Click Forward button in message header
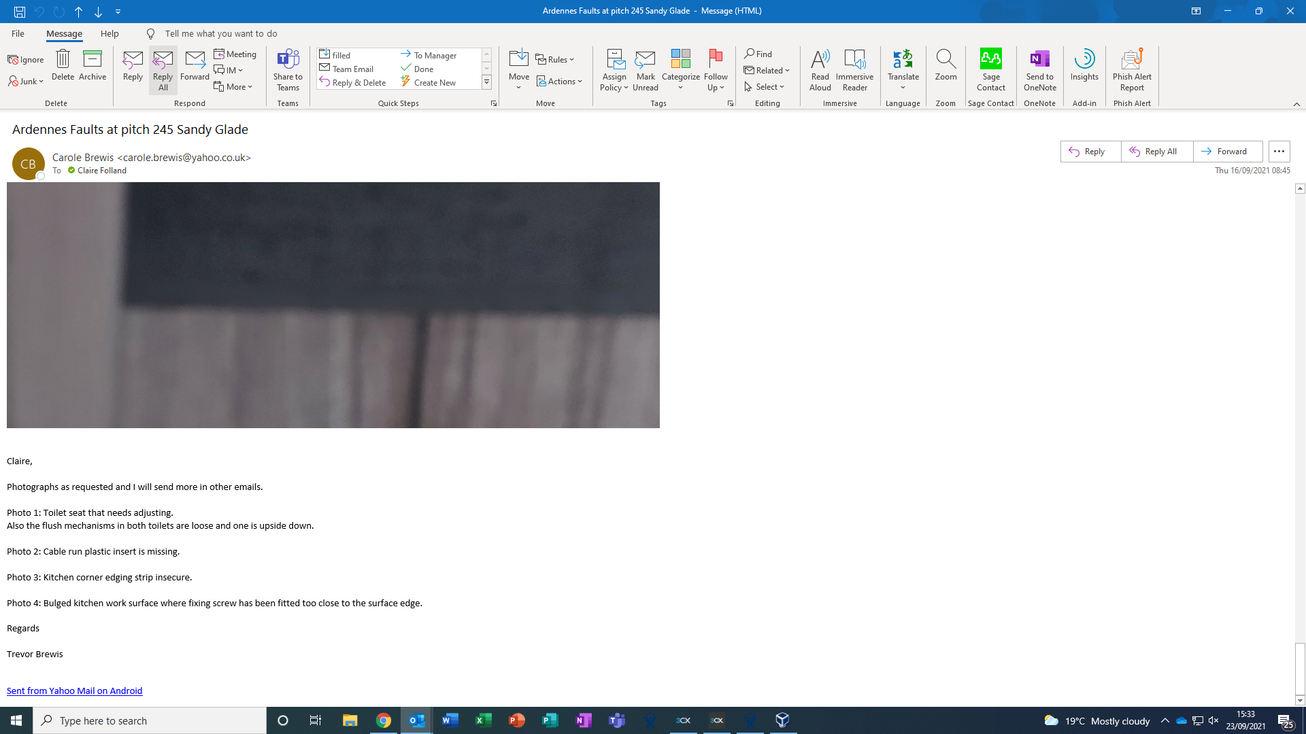 1227,152
